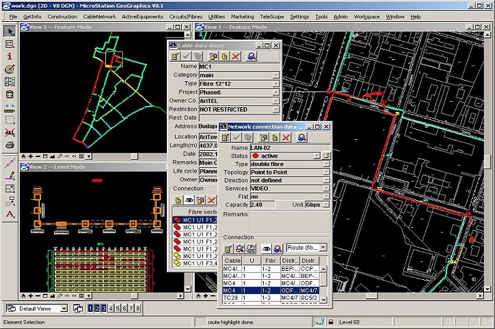
Task: Click the 'U' column header in connection table
Action: coord(252,261)
